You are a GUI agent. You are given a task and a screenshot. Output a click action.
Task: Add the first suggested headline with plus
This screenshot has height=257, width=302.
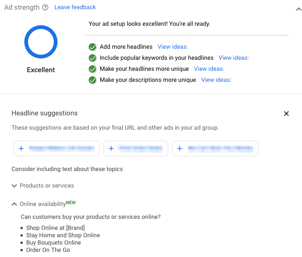point(21,148)
